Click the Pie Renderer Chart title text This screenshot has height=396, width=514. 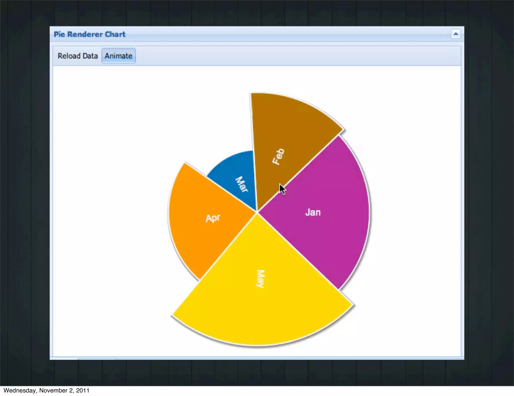[90, 34]
